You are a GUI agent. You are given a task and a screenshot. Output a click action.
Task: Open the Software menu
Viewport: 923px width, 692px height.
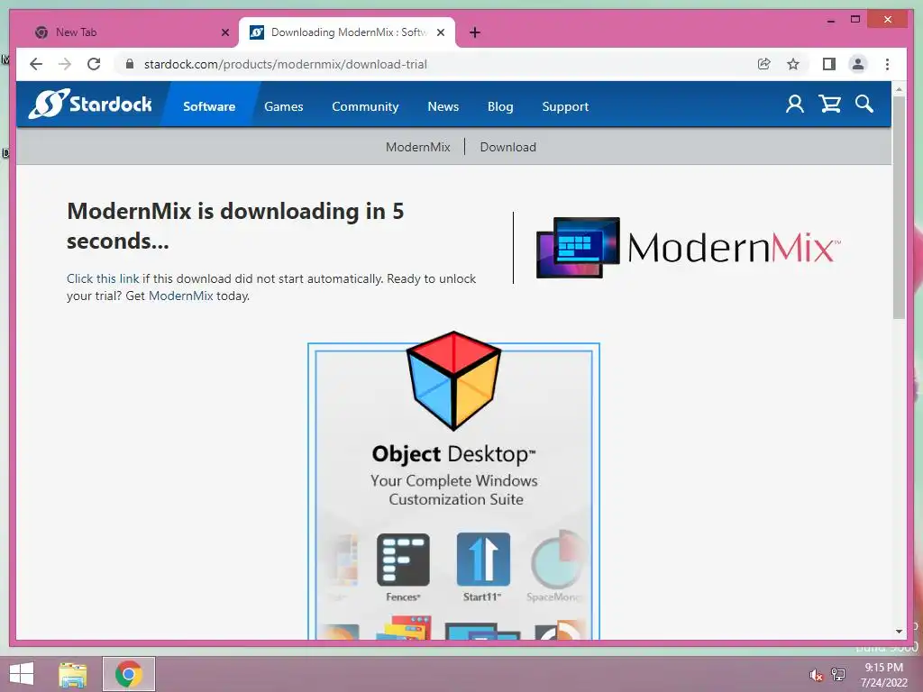tap(209, 106)
